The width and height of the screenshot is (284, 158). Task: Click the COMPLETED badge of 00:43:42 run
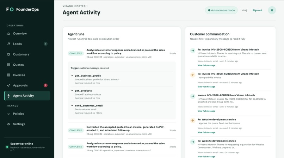(76, 130)
